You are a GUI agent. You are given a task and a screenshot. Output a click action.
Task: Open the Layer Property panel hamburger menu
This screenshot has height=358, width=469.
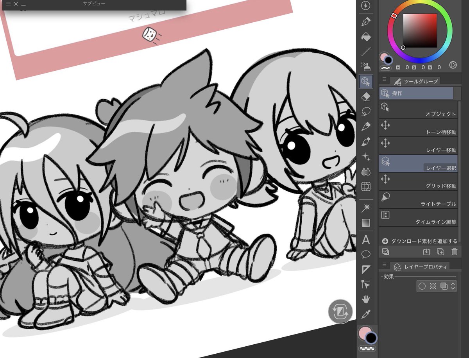(x=384, y=265)
